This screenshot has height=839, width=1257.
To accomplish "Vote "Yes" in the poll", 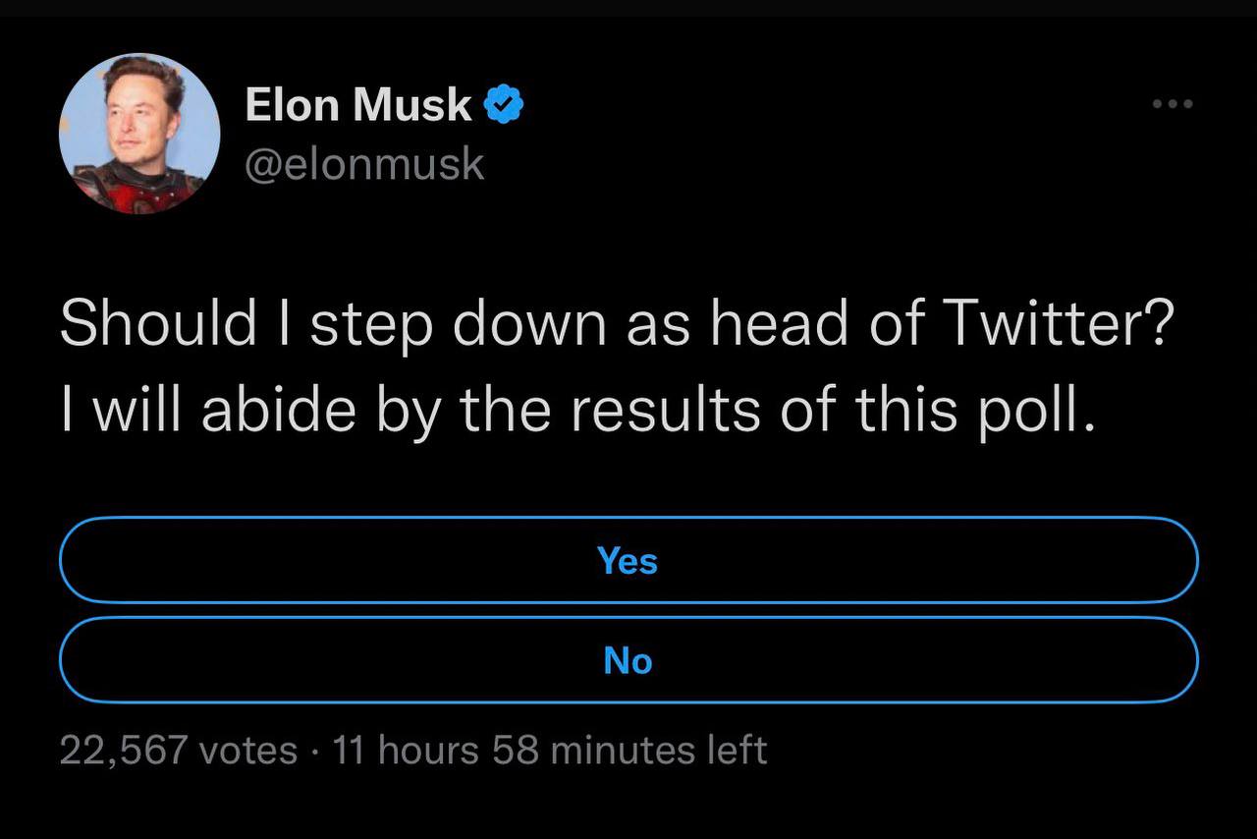I will pyautogui.click(x=628, y=560).
